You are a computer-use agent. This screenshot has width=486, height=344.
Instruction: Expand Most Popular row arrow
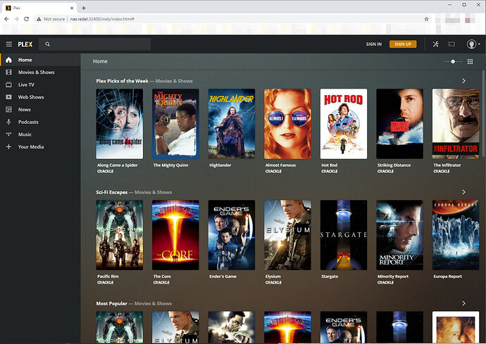click(x=463, y=303)
